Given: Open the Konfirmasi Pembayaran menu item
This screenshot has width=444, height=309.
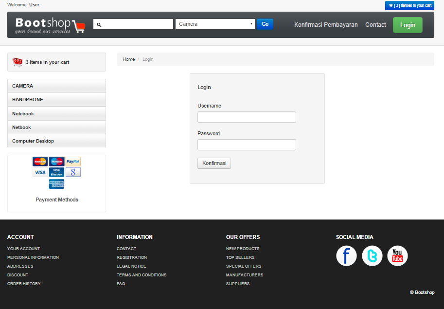Looking at the screenshot, I should click(x=325, y=24).
